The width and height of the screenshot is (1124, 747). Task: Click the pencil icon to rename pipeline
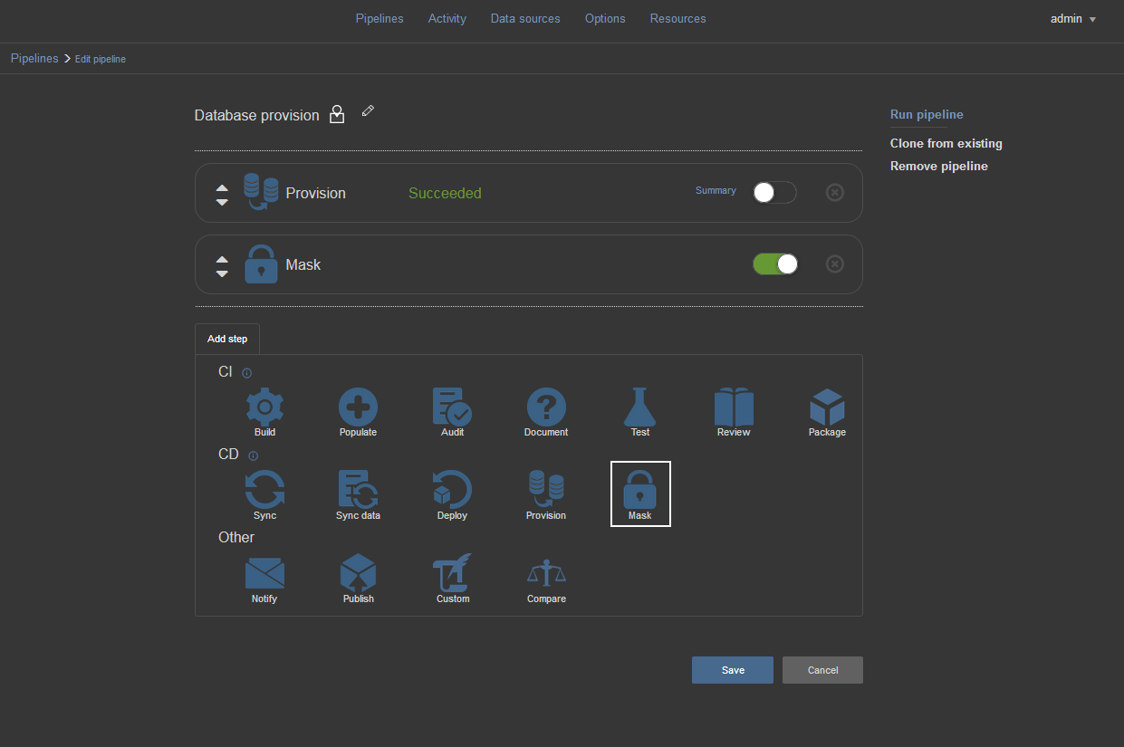[x=368, y=111]
